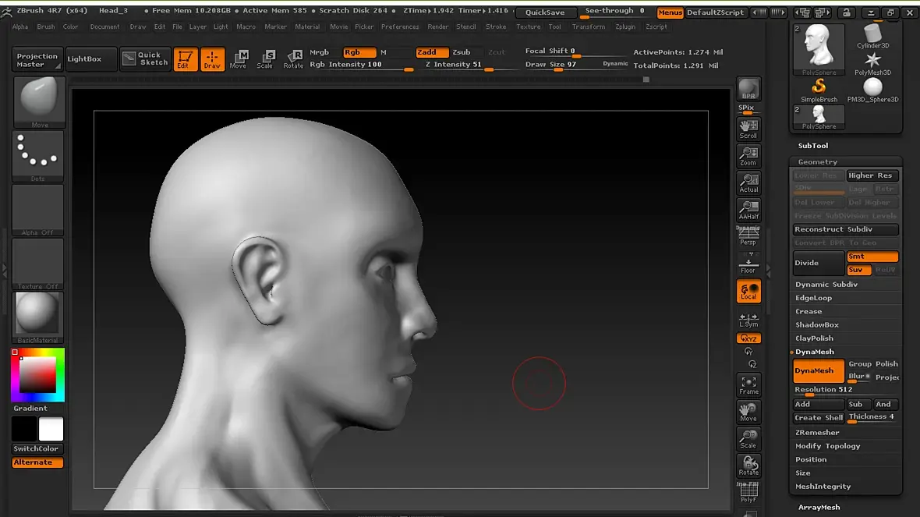Open the Zplugin menu
The height and width of the screenshot is (517, 920).
[625, 27]
